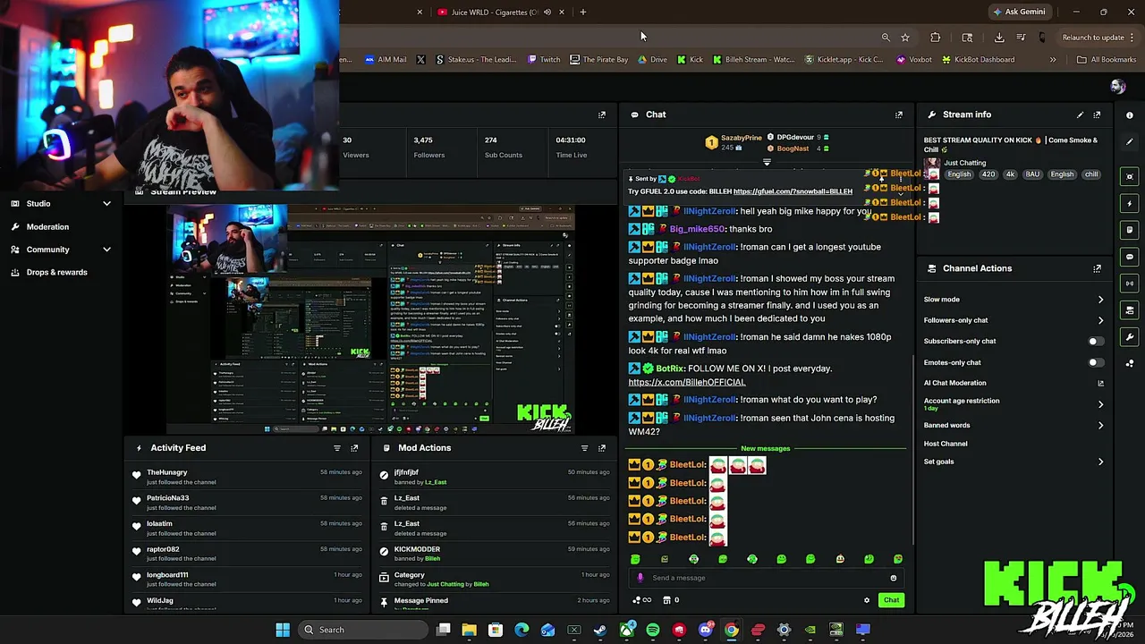Expand the chat leaderboard arrow
The image size is (1145, 644).
[767, 163]
